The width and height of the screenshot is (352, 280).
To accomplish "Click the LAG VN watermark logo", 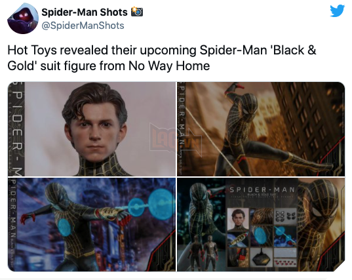I will [176, 140].
